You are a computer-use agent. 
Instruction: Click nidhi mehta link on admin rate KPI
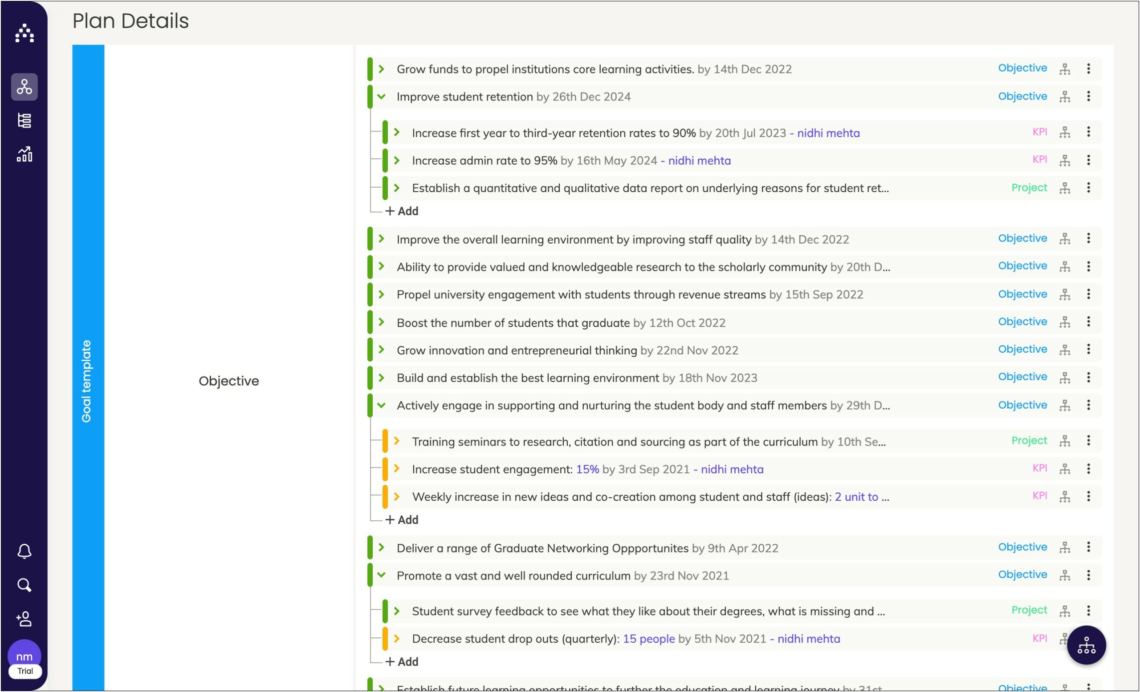tap(699, 160)
